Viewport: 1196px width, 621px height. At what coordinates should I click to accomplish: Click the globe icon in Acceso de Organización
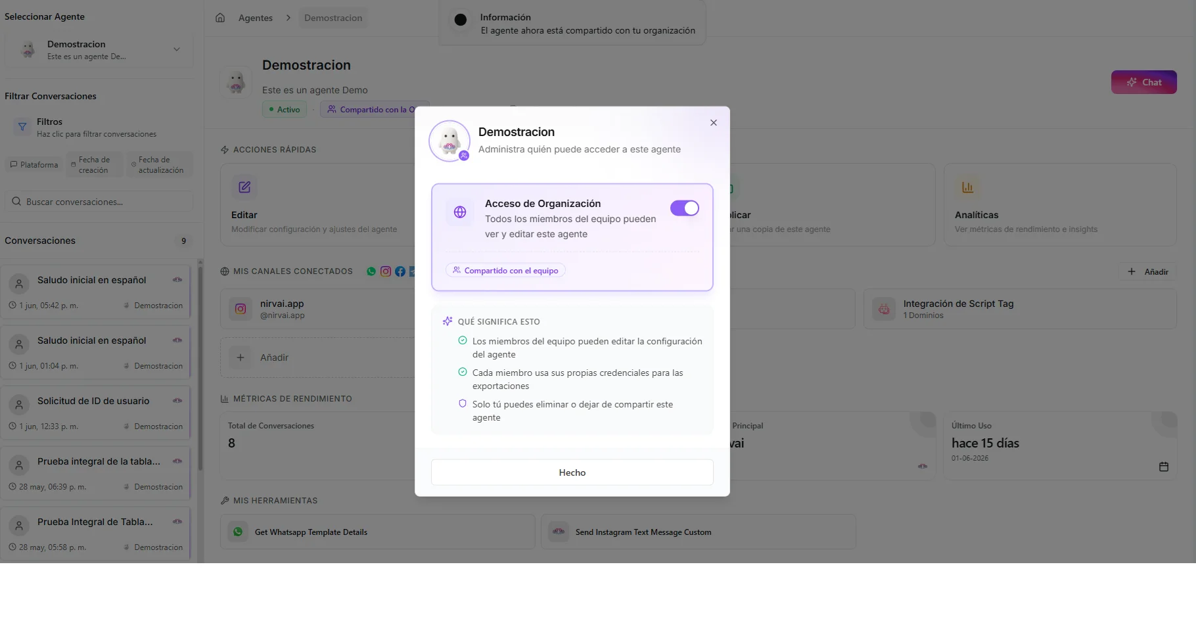point(460,212)
